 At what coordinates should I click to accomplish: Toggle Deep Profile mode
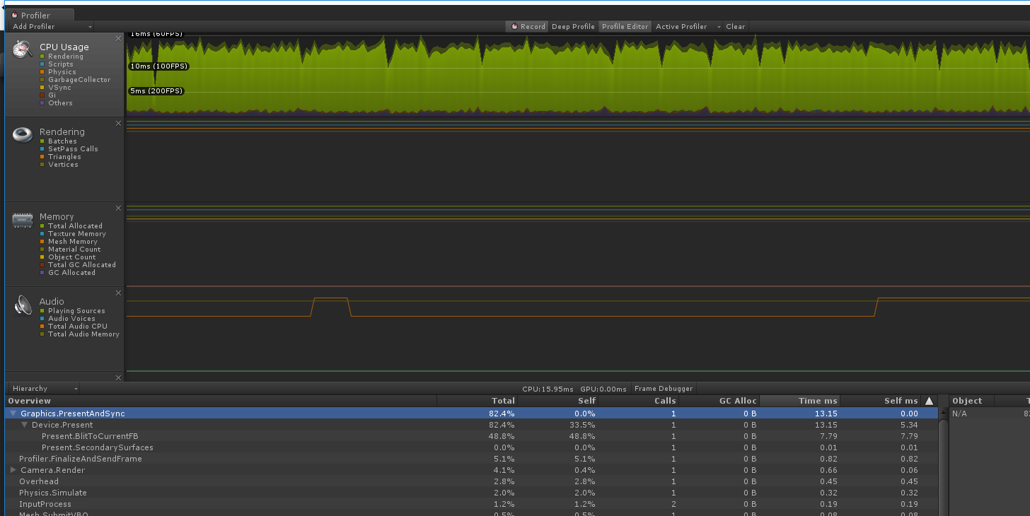[573, 26]
